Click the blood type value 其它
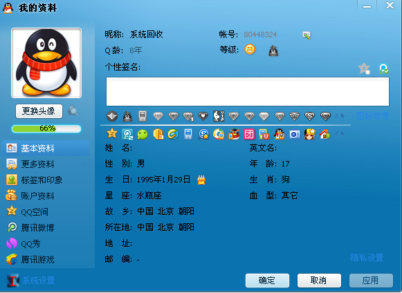Viewport: 402px width, 293px height. 289,196
